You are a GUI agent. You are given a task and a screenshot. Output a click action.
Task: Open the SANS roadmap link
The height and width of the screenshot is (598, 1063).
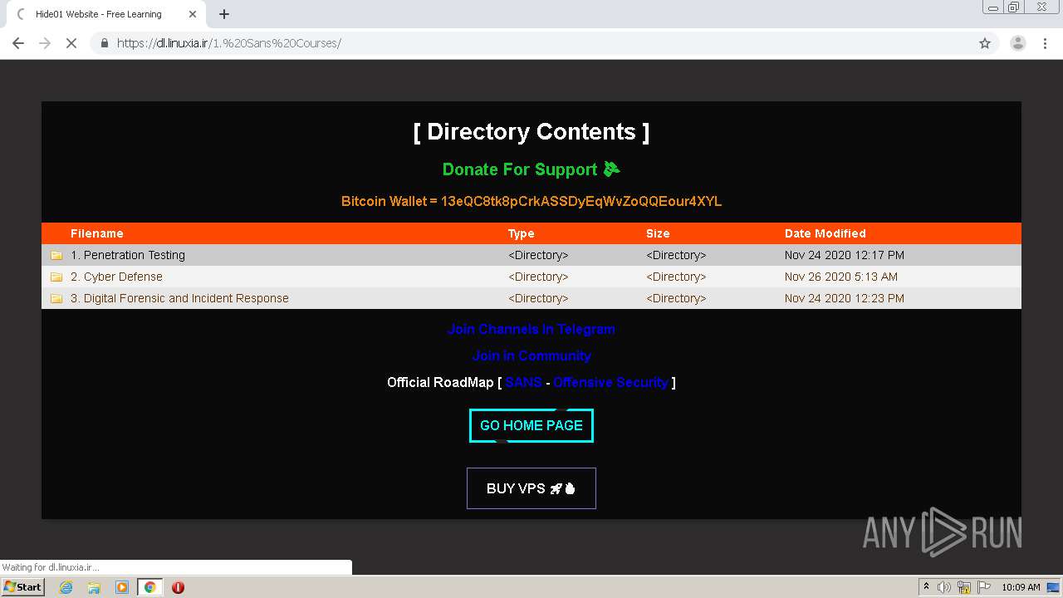[x=523, y=382]
